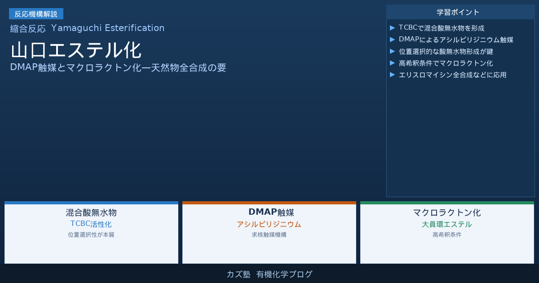
Task: Click the orange アシルピリジニウム label
Action: [269, 224]
